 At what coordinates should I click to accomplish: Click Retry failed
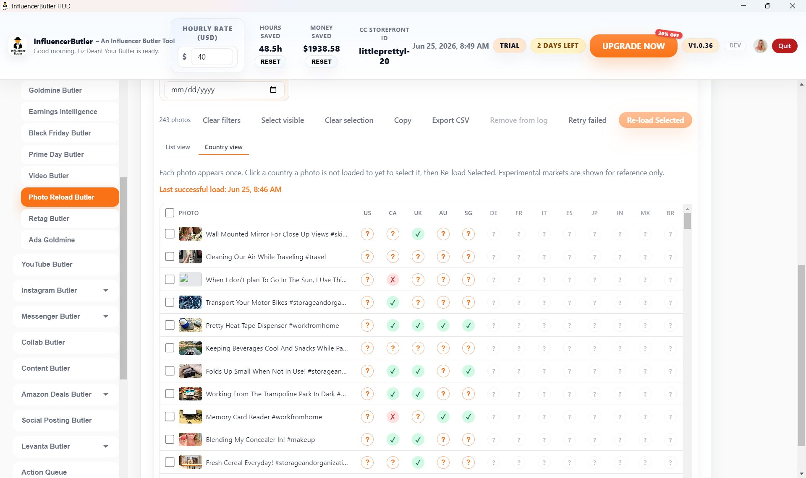tap(587, 120)
